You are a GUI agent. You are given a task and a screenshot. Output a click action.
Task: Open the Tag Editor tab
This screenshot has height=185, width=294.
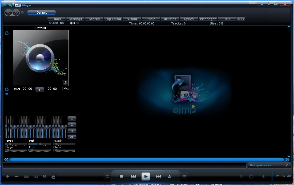point(113,19)
